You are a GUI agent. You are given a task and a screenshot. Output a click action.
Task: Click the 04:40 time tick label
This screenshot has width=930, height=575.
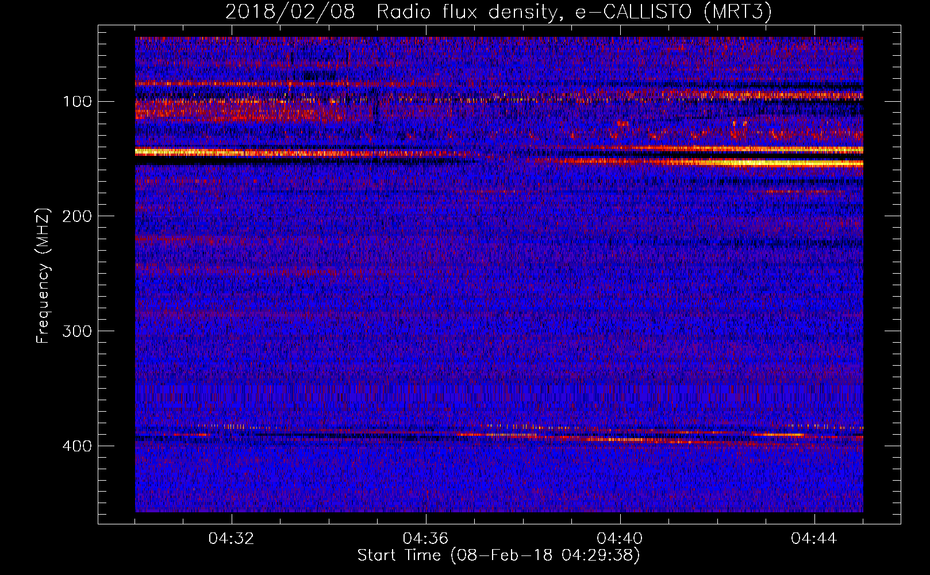click(620, 539)
